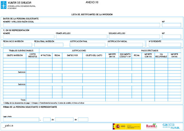Click the Segundo Apellido input box
This screenshot has height=131, width=184.
click(x=134, y=37)
